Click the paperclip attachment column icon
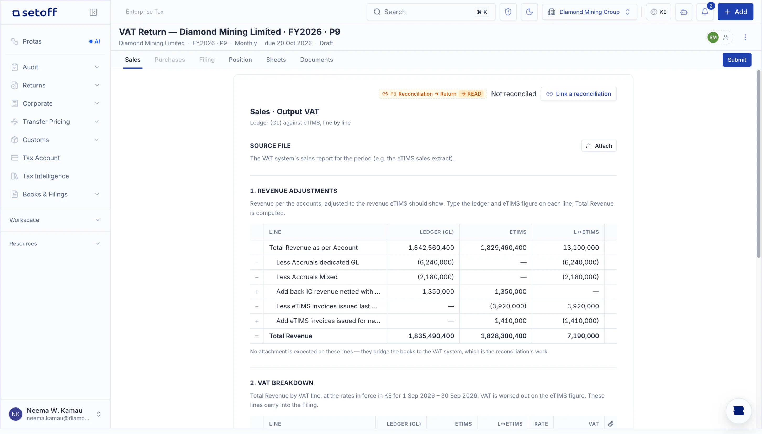762x434 pixels. click(x=610, y=423)
